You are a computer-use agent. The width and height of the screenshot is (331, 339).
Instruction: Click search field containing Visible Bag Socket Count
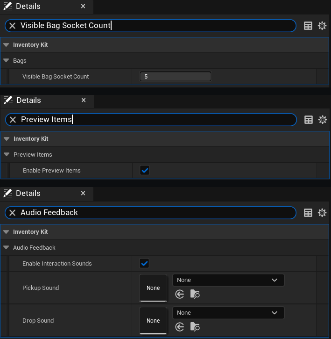150,26
